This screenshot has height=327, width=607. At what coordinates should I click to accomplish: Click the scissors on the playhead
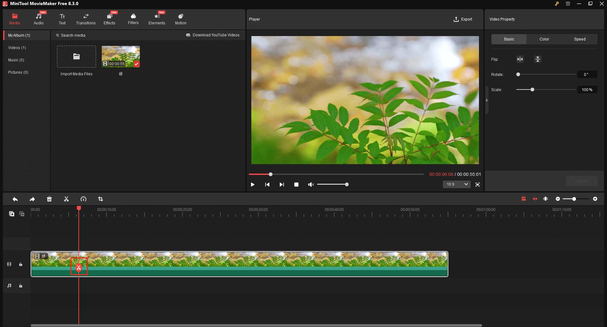[x=79, y=268]
